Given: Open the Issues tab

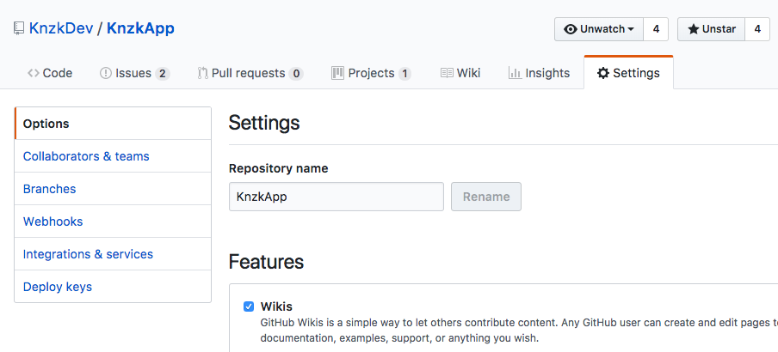Looking at the screenshot, I should [134, 73].
